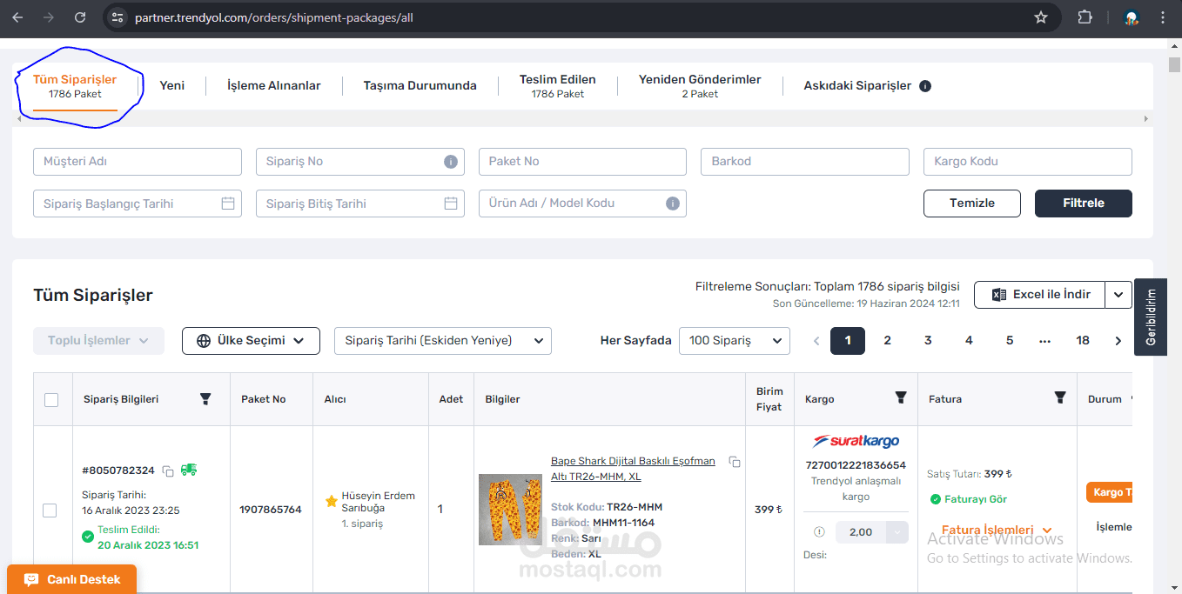
Task: Click the Paket No input field
Action: [582, 162]
